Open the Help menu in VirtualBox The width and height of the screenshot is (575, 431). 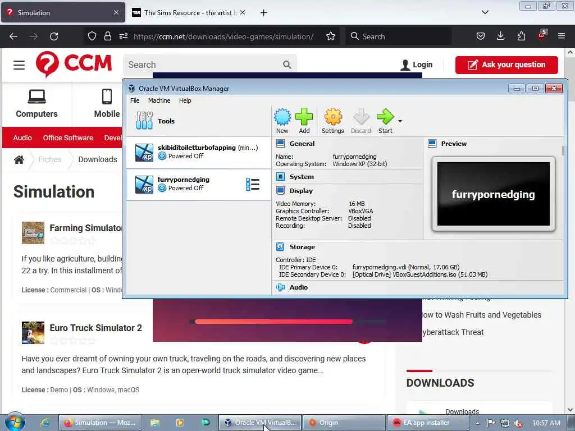[185, 100]
